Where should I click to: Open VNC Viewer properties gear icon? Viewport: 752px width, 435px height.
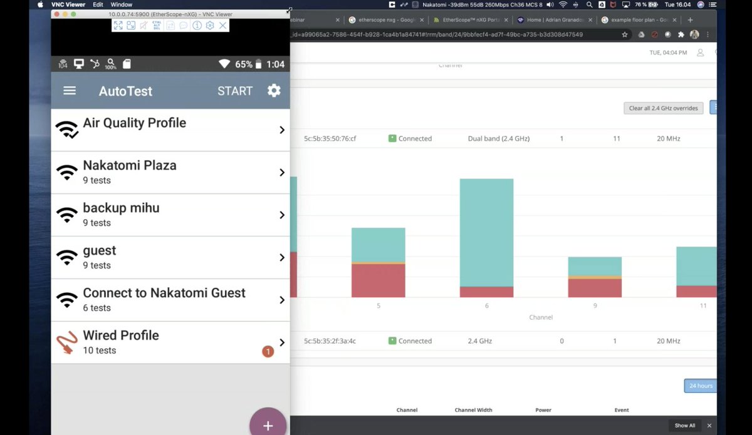pos(210,26)
